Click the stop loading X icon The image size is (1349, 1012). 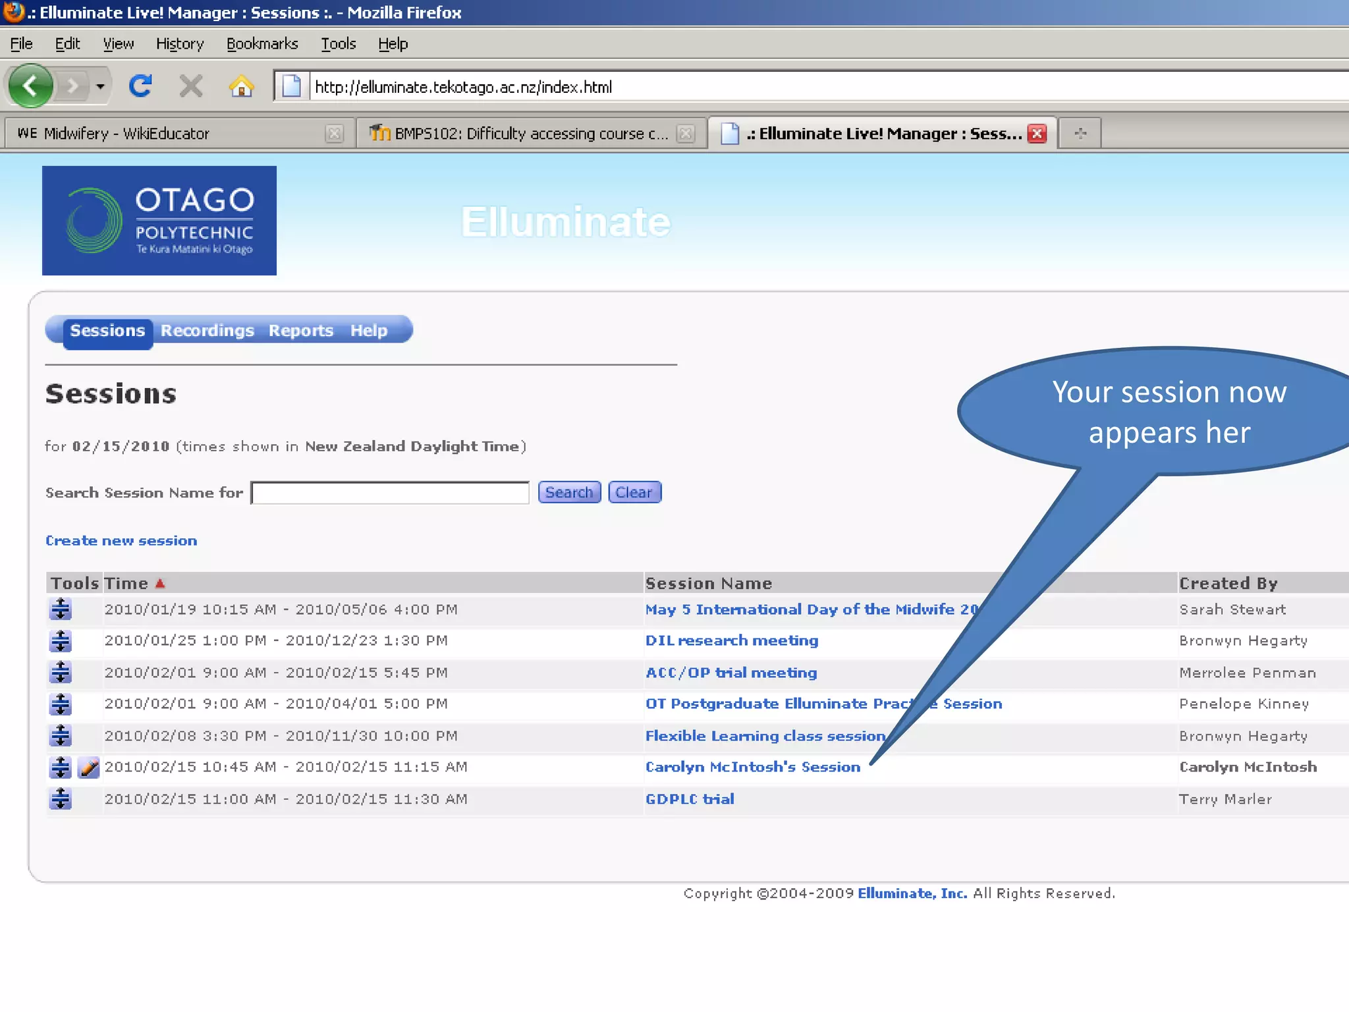tap(191, 86)
